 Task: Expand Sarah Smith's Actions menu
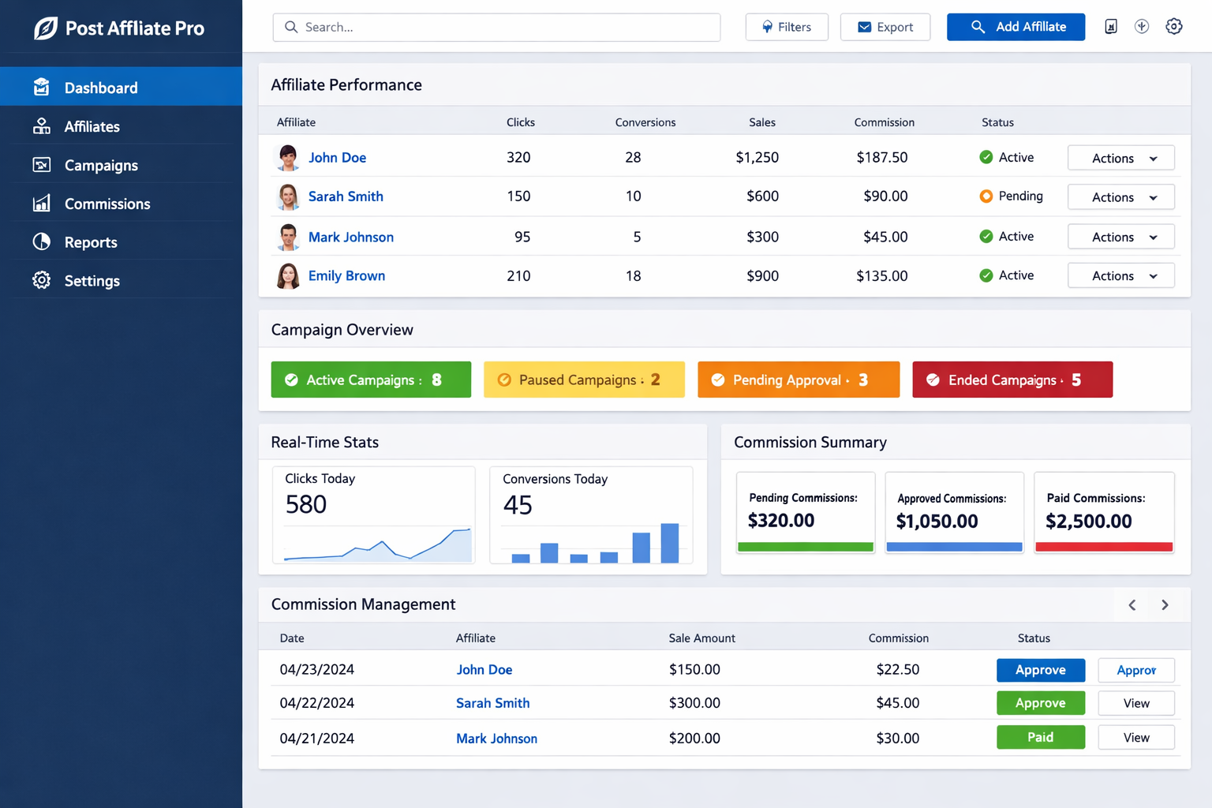point(1120,196)
